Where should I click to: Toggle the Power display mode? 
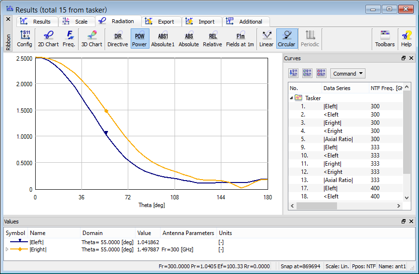[140, 39]
